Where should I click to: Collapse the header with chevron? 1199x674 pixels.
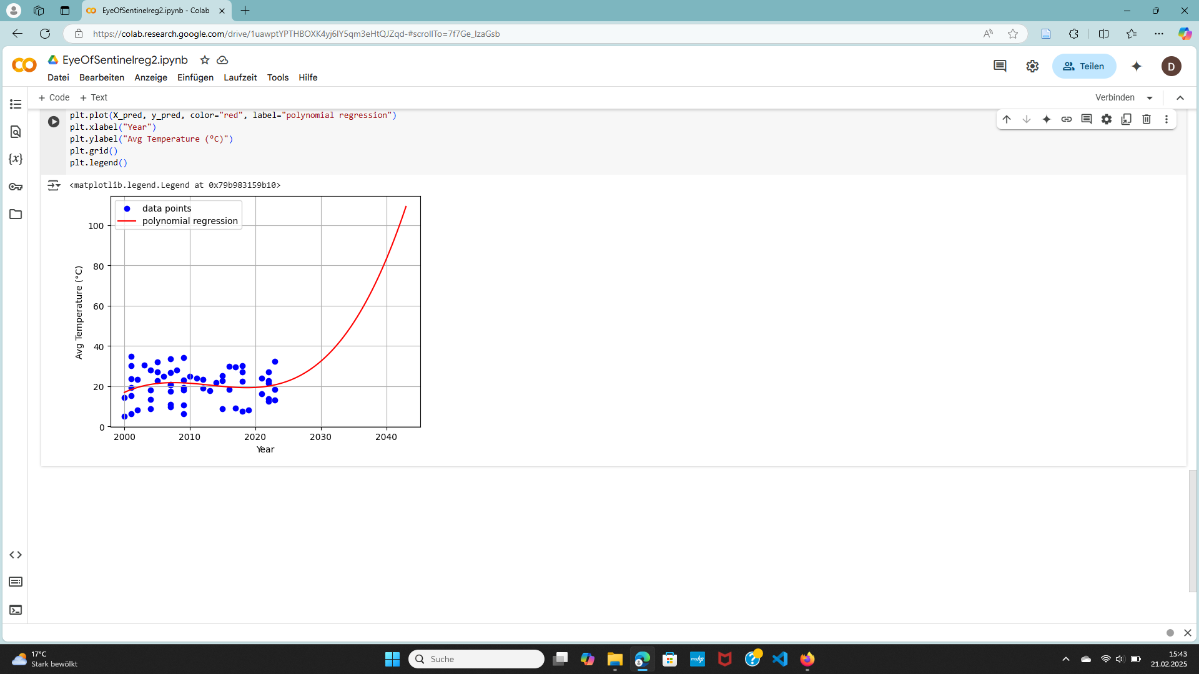click(x=1180, y=97)
